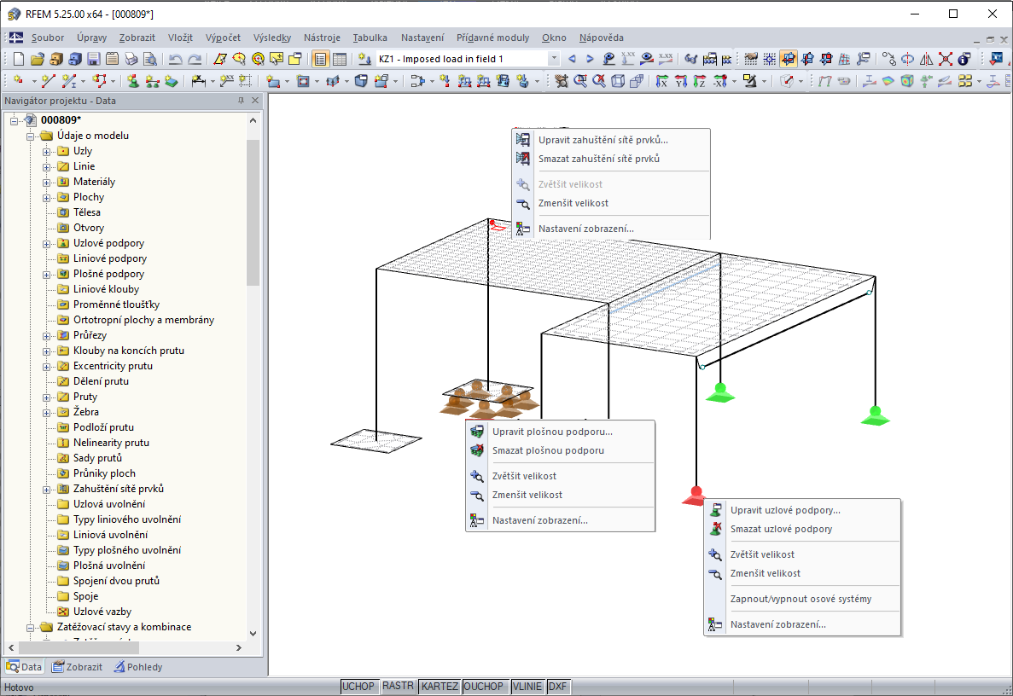Click the wireframe cube display icon
The image size is (1013, 696).
coord(618,81)
